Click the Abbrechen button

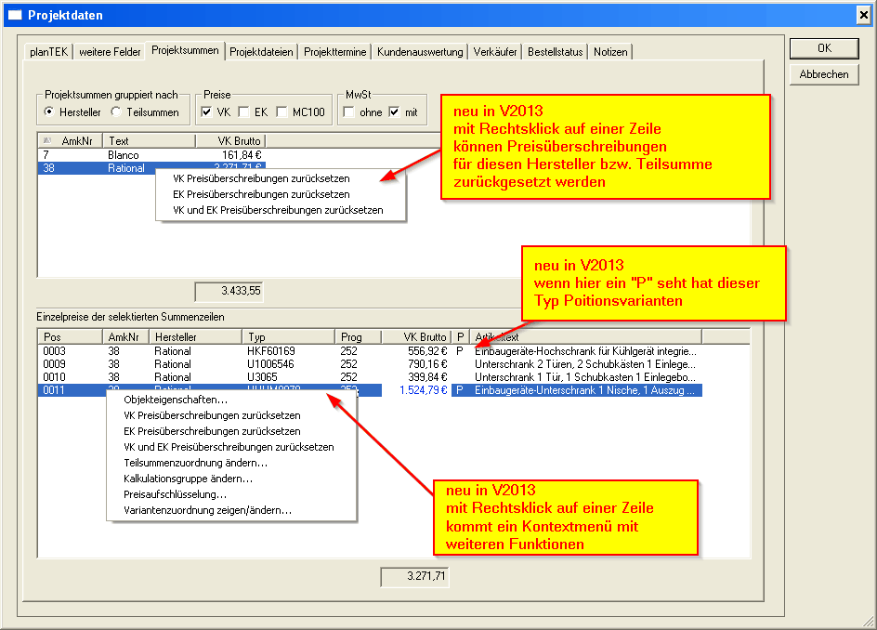[823, 74]
